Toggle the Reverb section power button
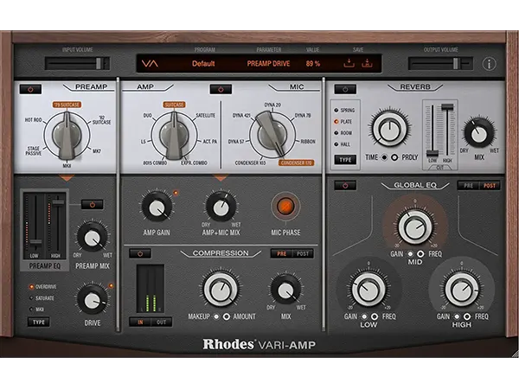519x389 pixels. pos(345,89)
